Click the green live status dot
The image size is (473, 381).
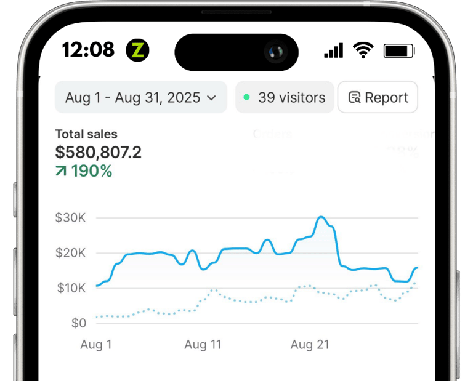246,97
